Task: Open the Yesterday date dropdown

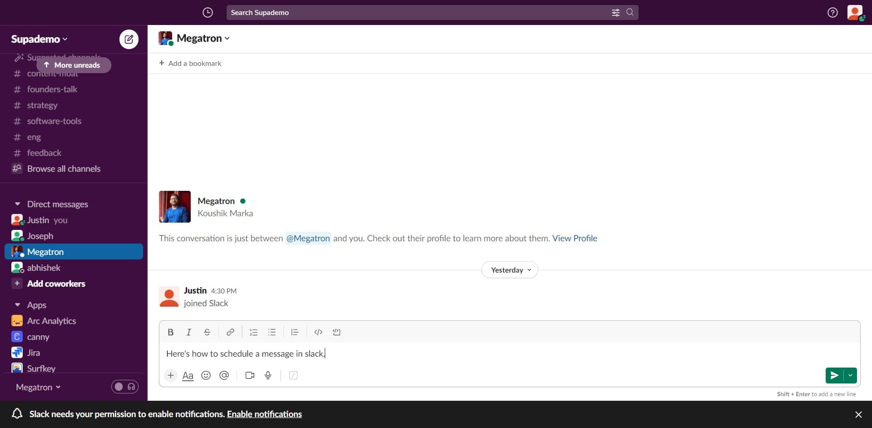Action: click(509, 269)
